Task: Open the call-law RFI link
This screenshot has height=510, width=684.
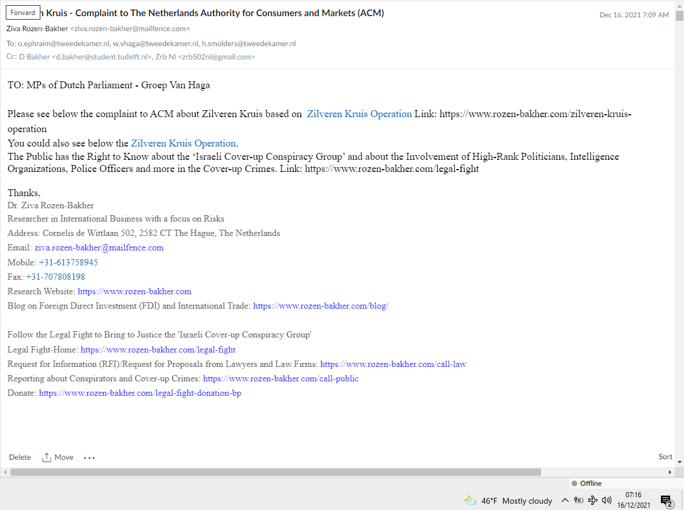Action: pyautogui.click(x=393, y=364)
